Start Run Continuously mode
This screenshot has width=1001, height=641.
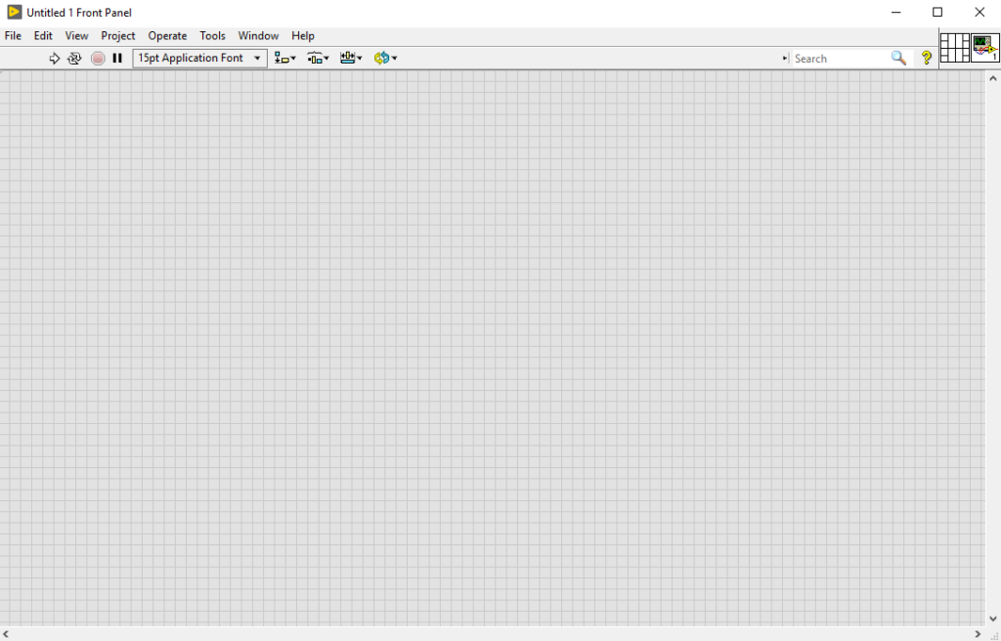[74, 58]
